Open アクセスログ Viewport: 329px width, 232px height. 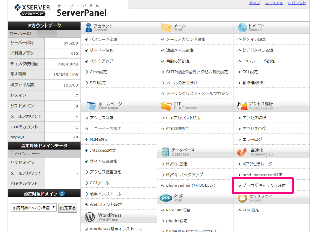coord(254,129)
